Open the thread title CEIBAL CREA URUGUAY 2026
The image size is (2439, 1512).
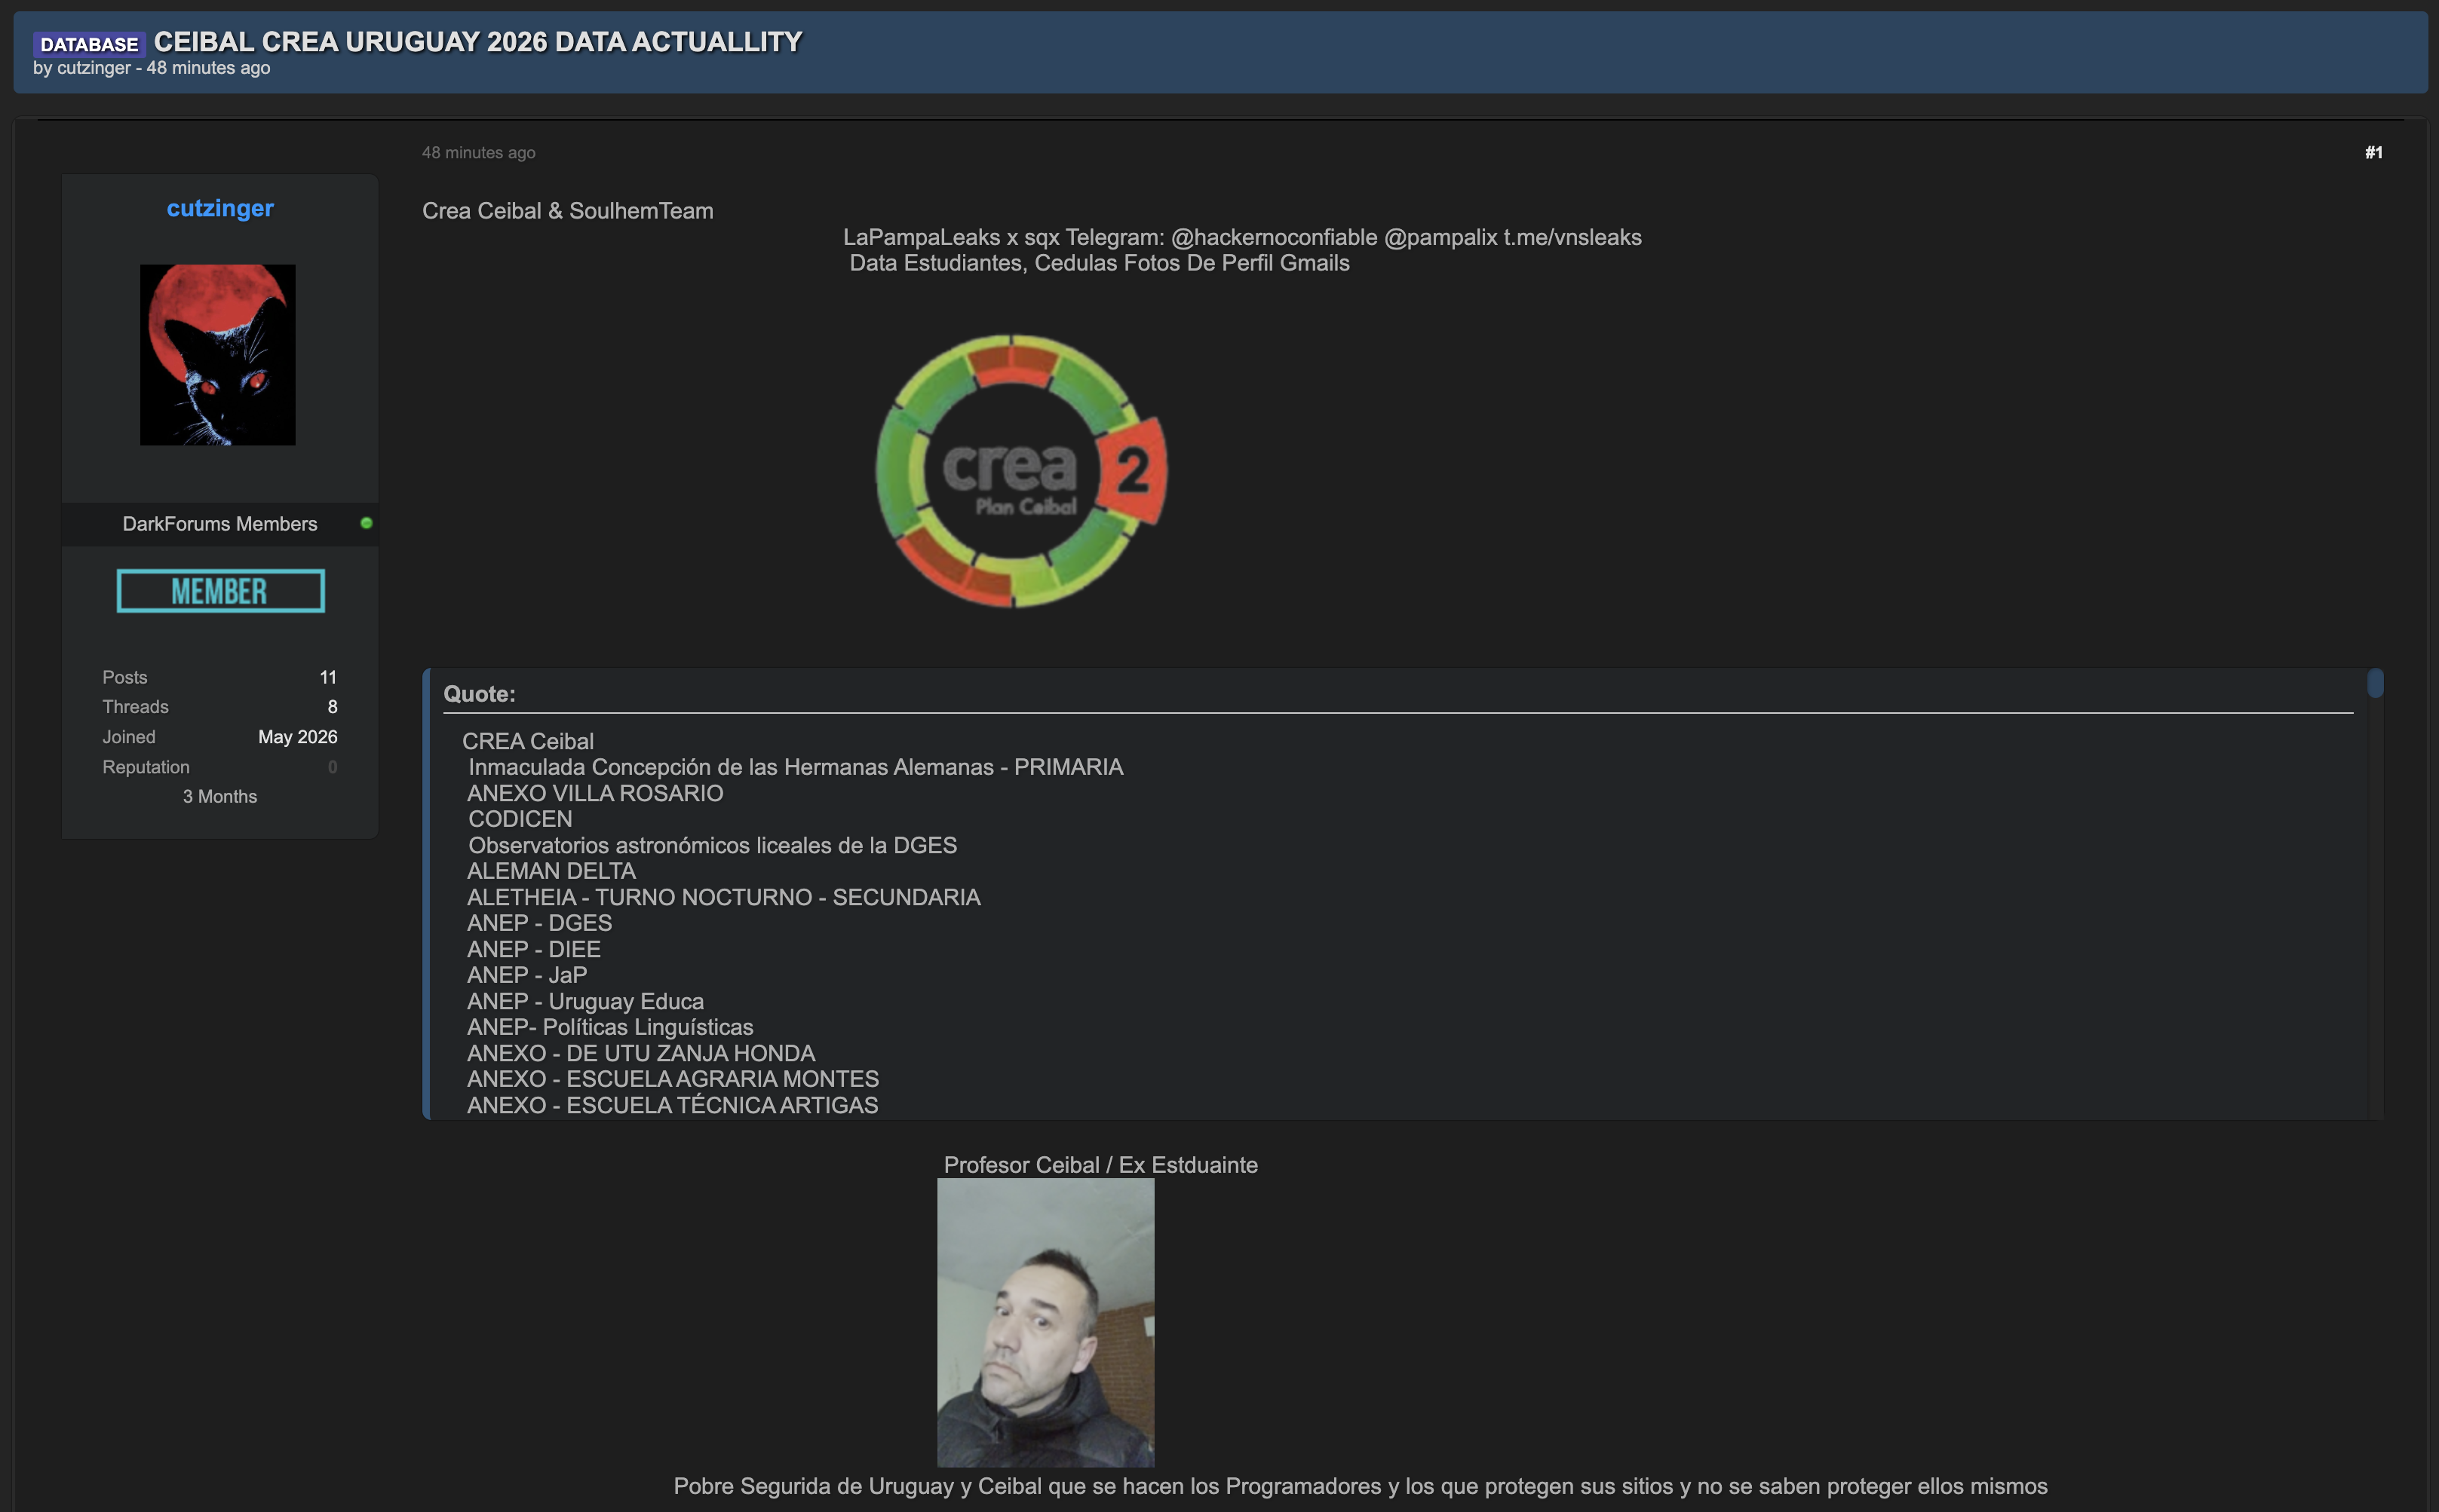click(x=477, y=42)
